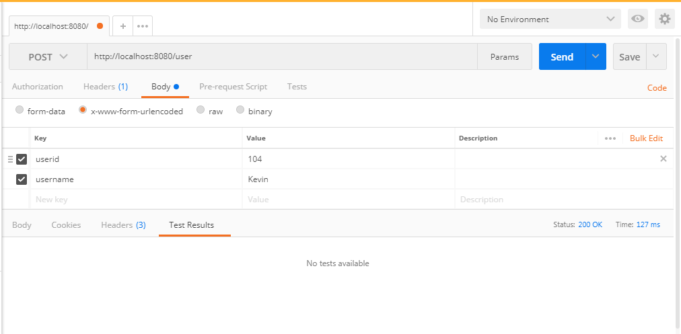
Task: Switch to request Headers (1) tab
Action: [106, 87]
